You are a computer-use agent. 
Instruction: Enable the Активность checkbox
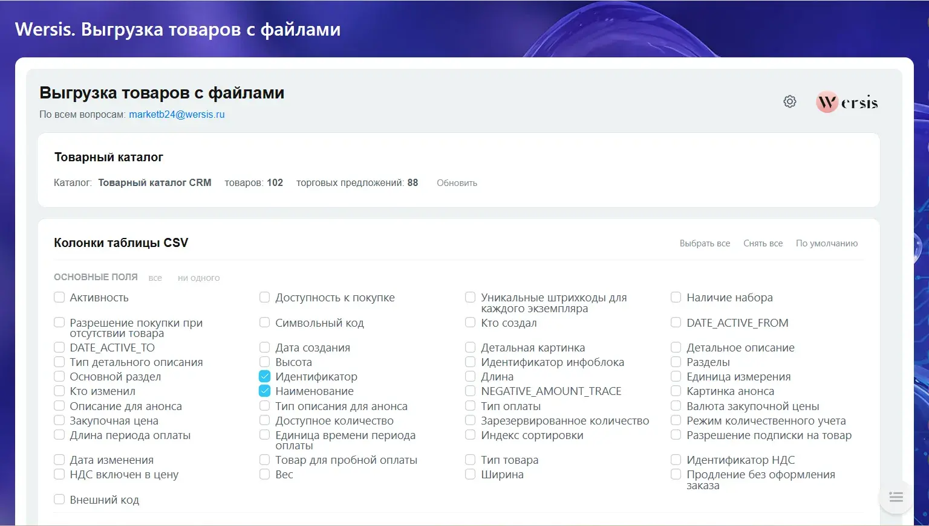(x=59, y=297)
